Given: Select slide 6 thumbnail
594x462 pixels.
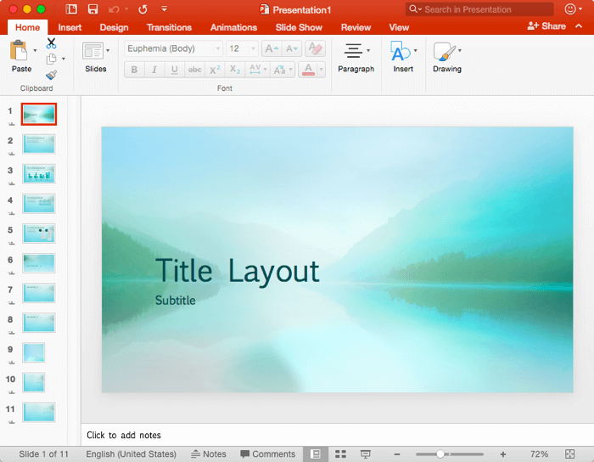Looking at the screenshot, I should [39, 263].
